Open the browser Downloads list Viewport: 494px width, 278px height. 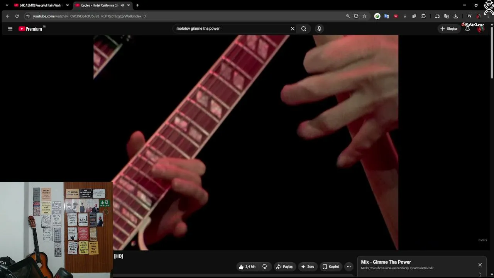tap(456, 16)
